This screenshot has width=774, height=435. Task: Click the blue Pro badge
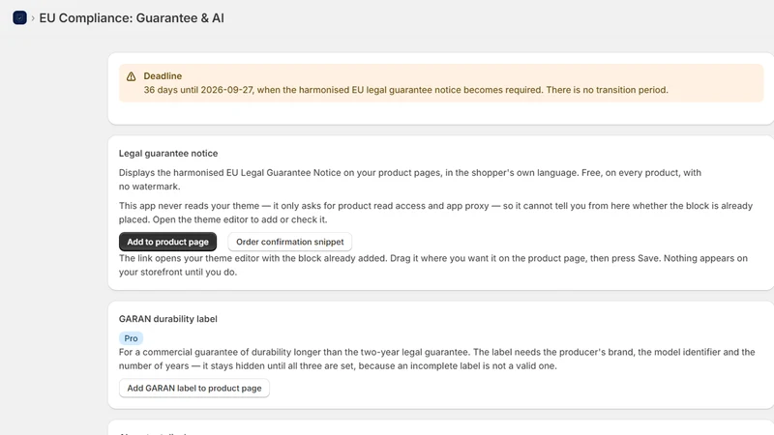point(131,338)
